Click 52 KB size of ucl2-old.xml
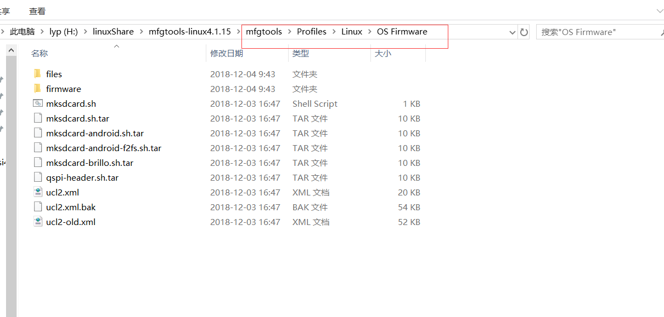 [409, 222]
